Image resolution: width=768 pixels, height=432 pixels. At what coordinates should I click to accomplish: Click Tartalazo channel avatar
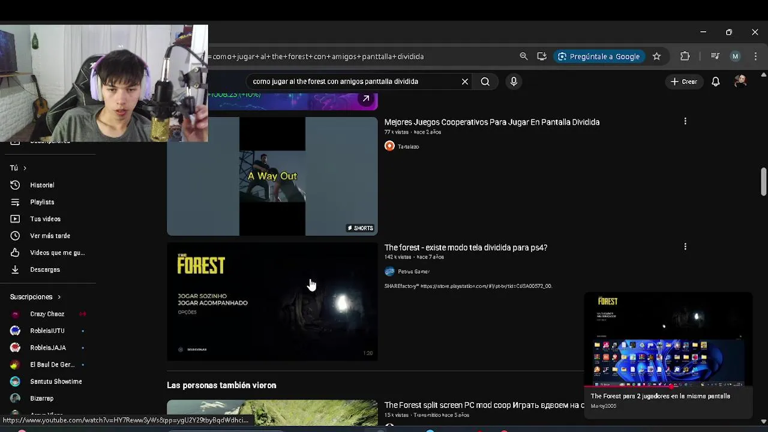389,146
